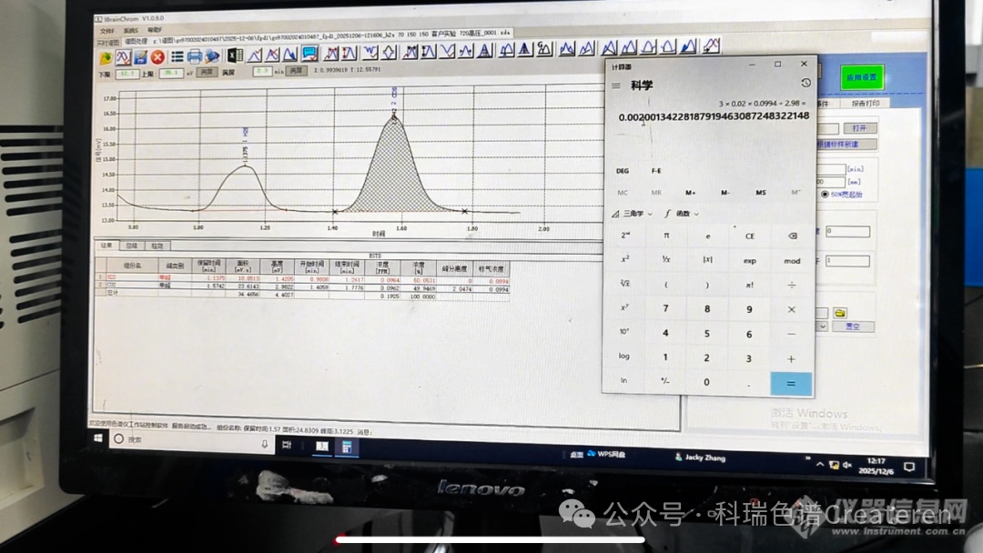Toggle the 2nd function key
The height and width of the screenshot is (553, 983).
624,236
